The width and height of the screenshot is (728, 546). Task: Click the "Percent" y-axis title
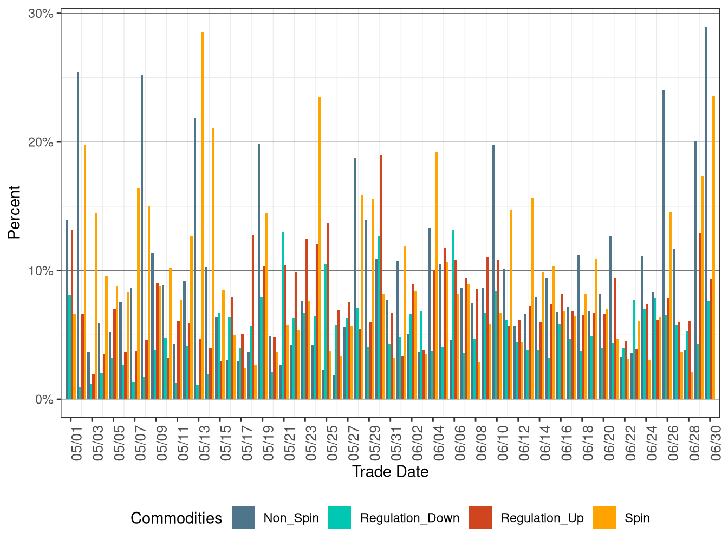tap(14, 212)
